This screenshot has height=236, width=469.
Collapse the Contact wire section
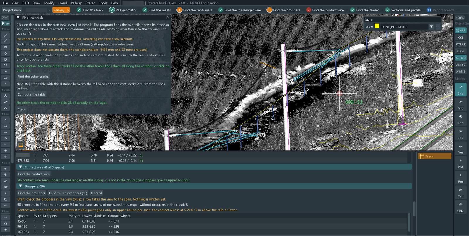[21, 167]
